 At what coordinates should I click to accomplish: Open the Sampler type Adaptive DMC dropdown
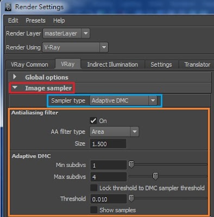(x=123, y=100)
